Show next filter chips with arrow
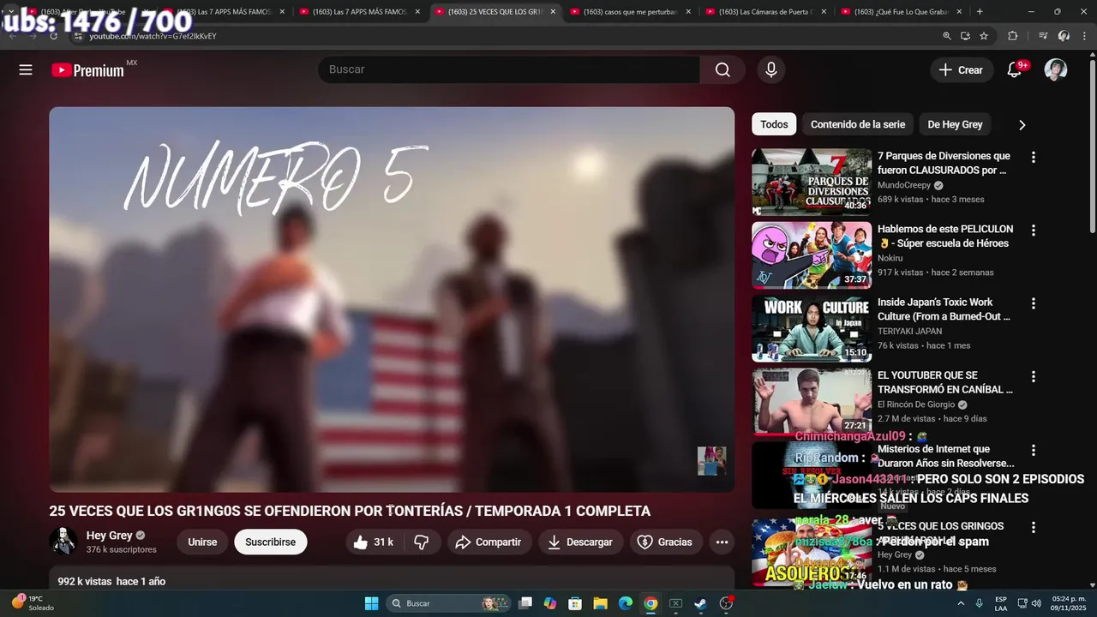This screenshot has height=617, width=1097. click(x=1022, y=125)
